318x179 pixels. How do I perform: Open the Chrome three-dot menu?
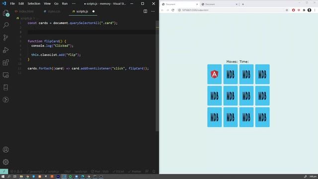click(315, 10)
